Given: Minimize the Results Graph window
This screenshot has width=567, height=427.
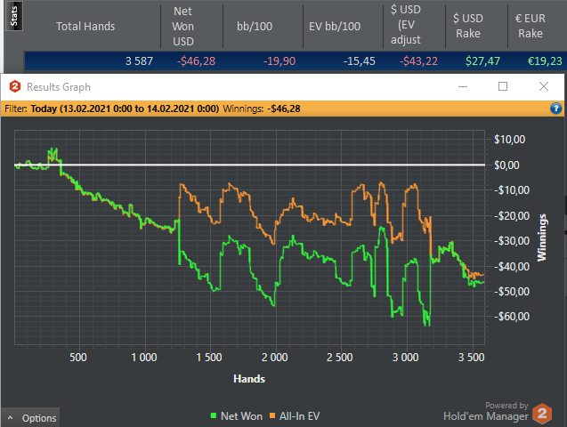Looking at the screenshot, I should tap(463, 86).
